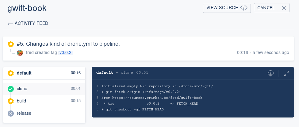Click the green clone success checkmark
Image resolution: width=299 pixels, height=127 pixels.
click(11, 89)
